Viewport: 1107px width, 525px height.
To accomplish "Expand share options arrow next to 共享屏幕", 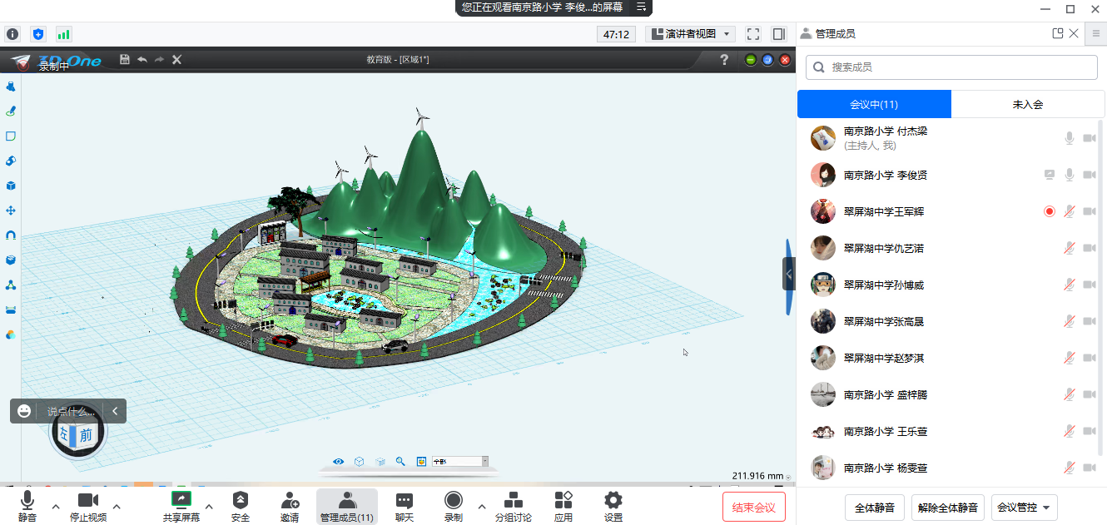I will click(209, 506).
